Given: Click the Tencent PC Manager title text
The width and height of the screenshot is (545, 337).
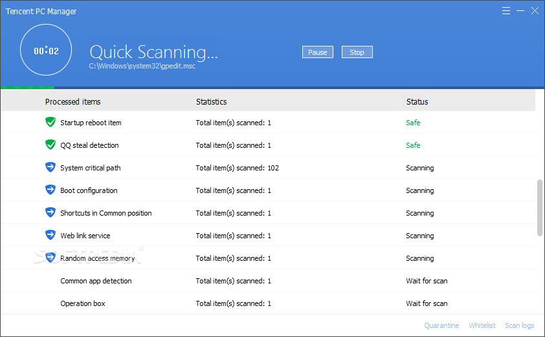Looking at the screenshot, I should tap(41, 11).
